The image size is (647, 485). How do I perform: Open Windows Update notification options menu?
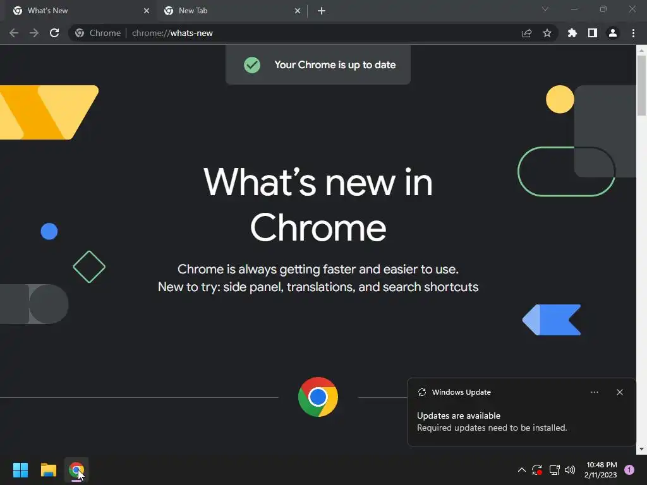pyautogui.click(x=594, y=392)
